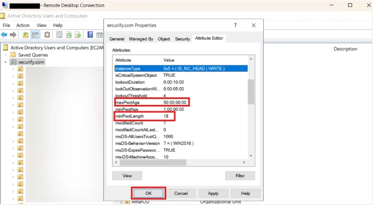Click the Export List toolbar icon
The height and width of the screenshot is (205, 373).
pyautogui.click(x=78, y=35)
